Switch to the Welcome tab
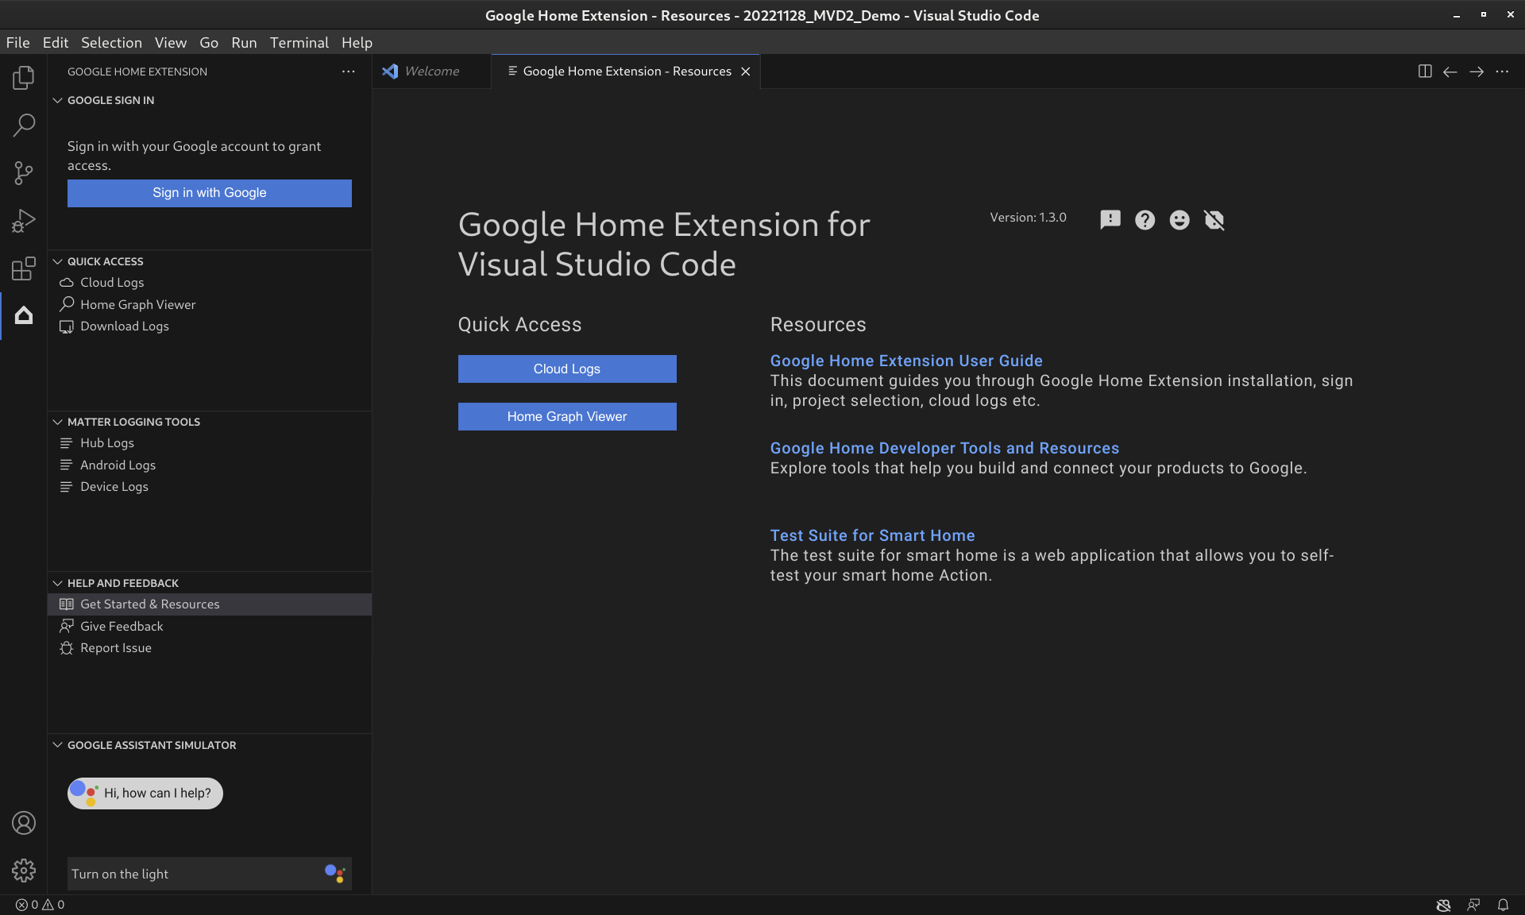The image size is (1525, 915). tap(430, 71)
